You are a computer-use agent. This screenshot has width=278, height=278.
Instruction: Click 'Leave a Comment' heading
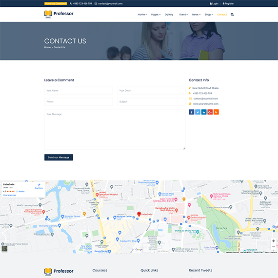pyautogui.click(x=59, y=80)
